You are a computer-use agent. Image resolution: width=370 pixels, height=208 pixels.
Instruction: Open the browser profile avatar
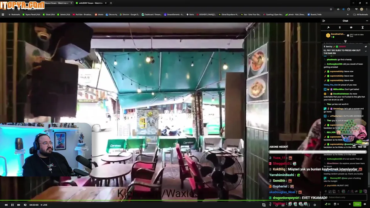tap(361, 9)
